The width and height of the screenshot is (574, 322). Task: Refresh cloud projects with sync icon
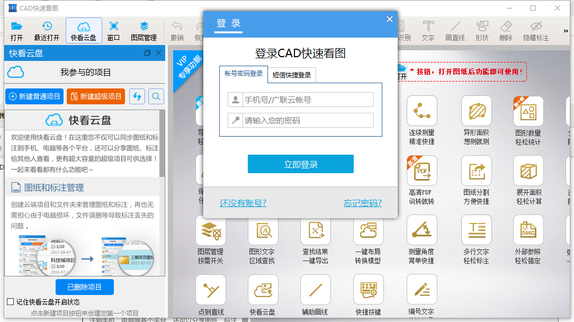(x=137, y=96)
